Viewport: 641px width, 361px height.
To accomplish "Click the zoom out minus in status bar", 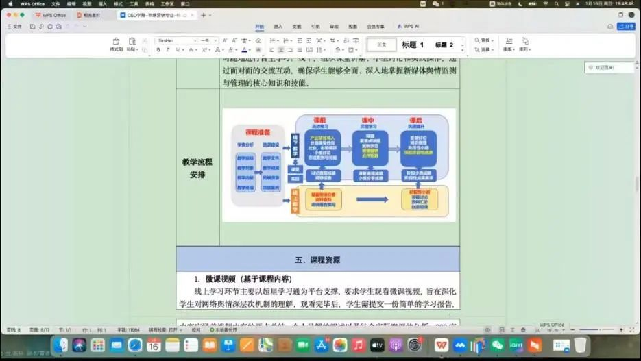I will click(572, 329).
